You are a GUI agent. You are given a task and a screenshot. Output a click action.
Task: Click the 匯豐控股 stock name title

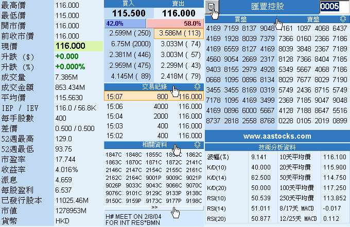(268, 7)
